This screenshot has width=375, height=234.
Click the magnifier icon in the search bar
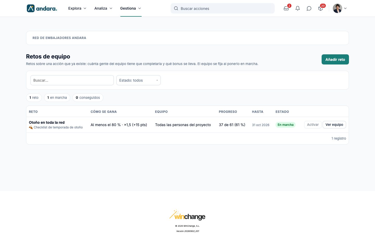176,8
